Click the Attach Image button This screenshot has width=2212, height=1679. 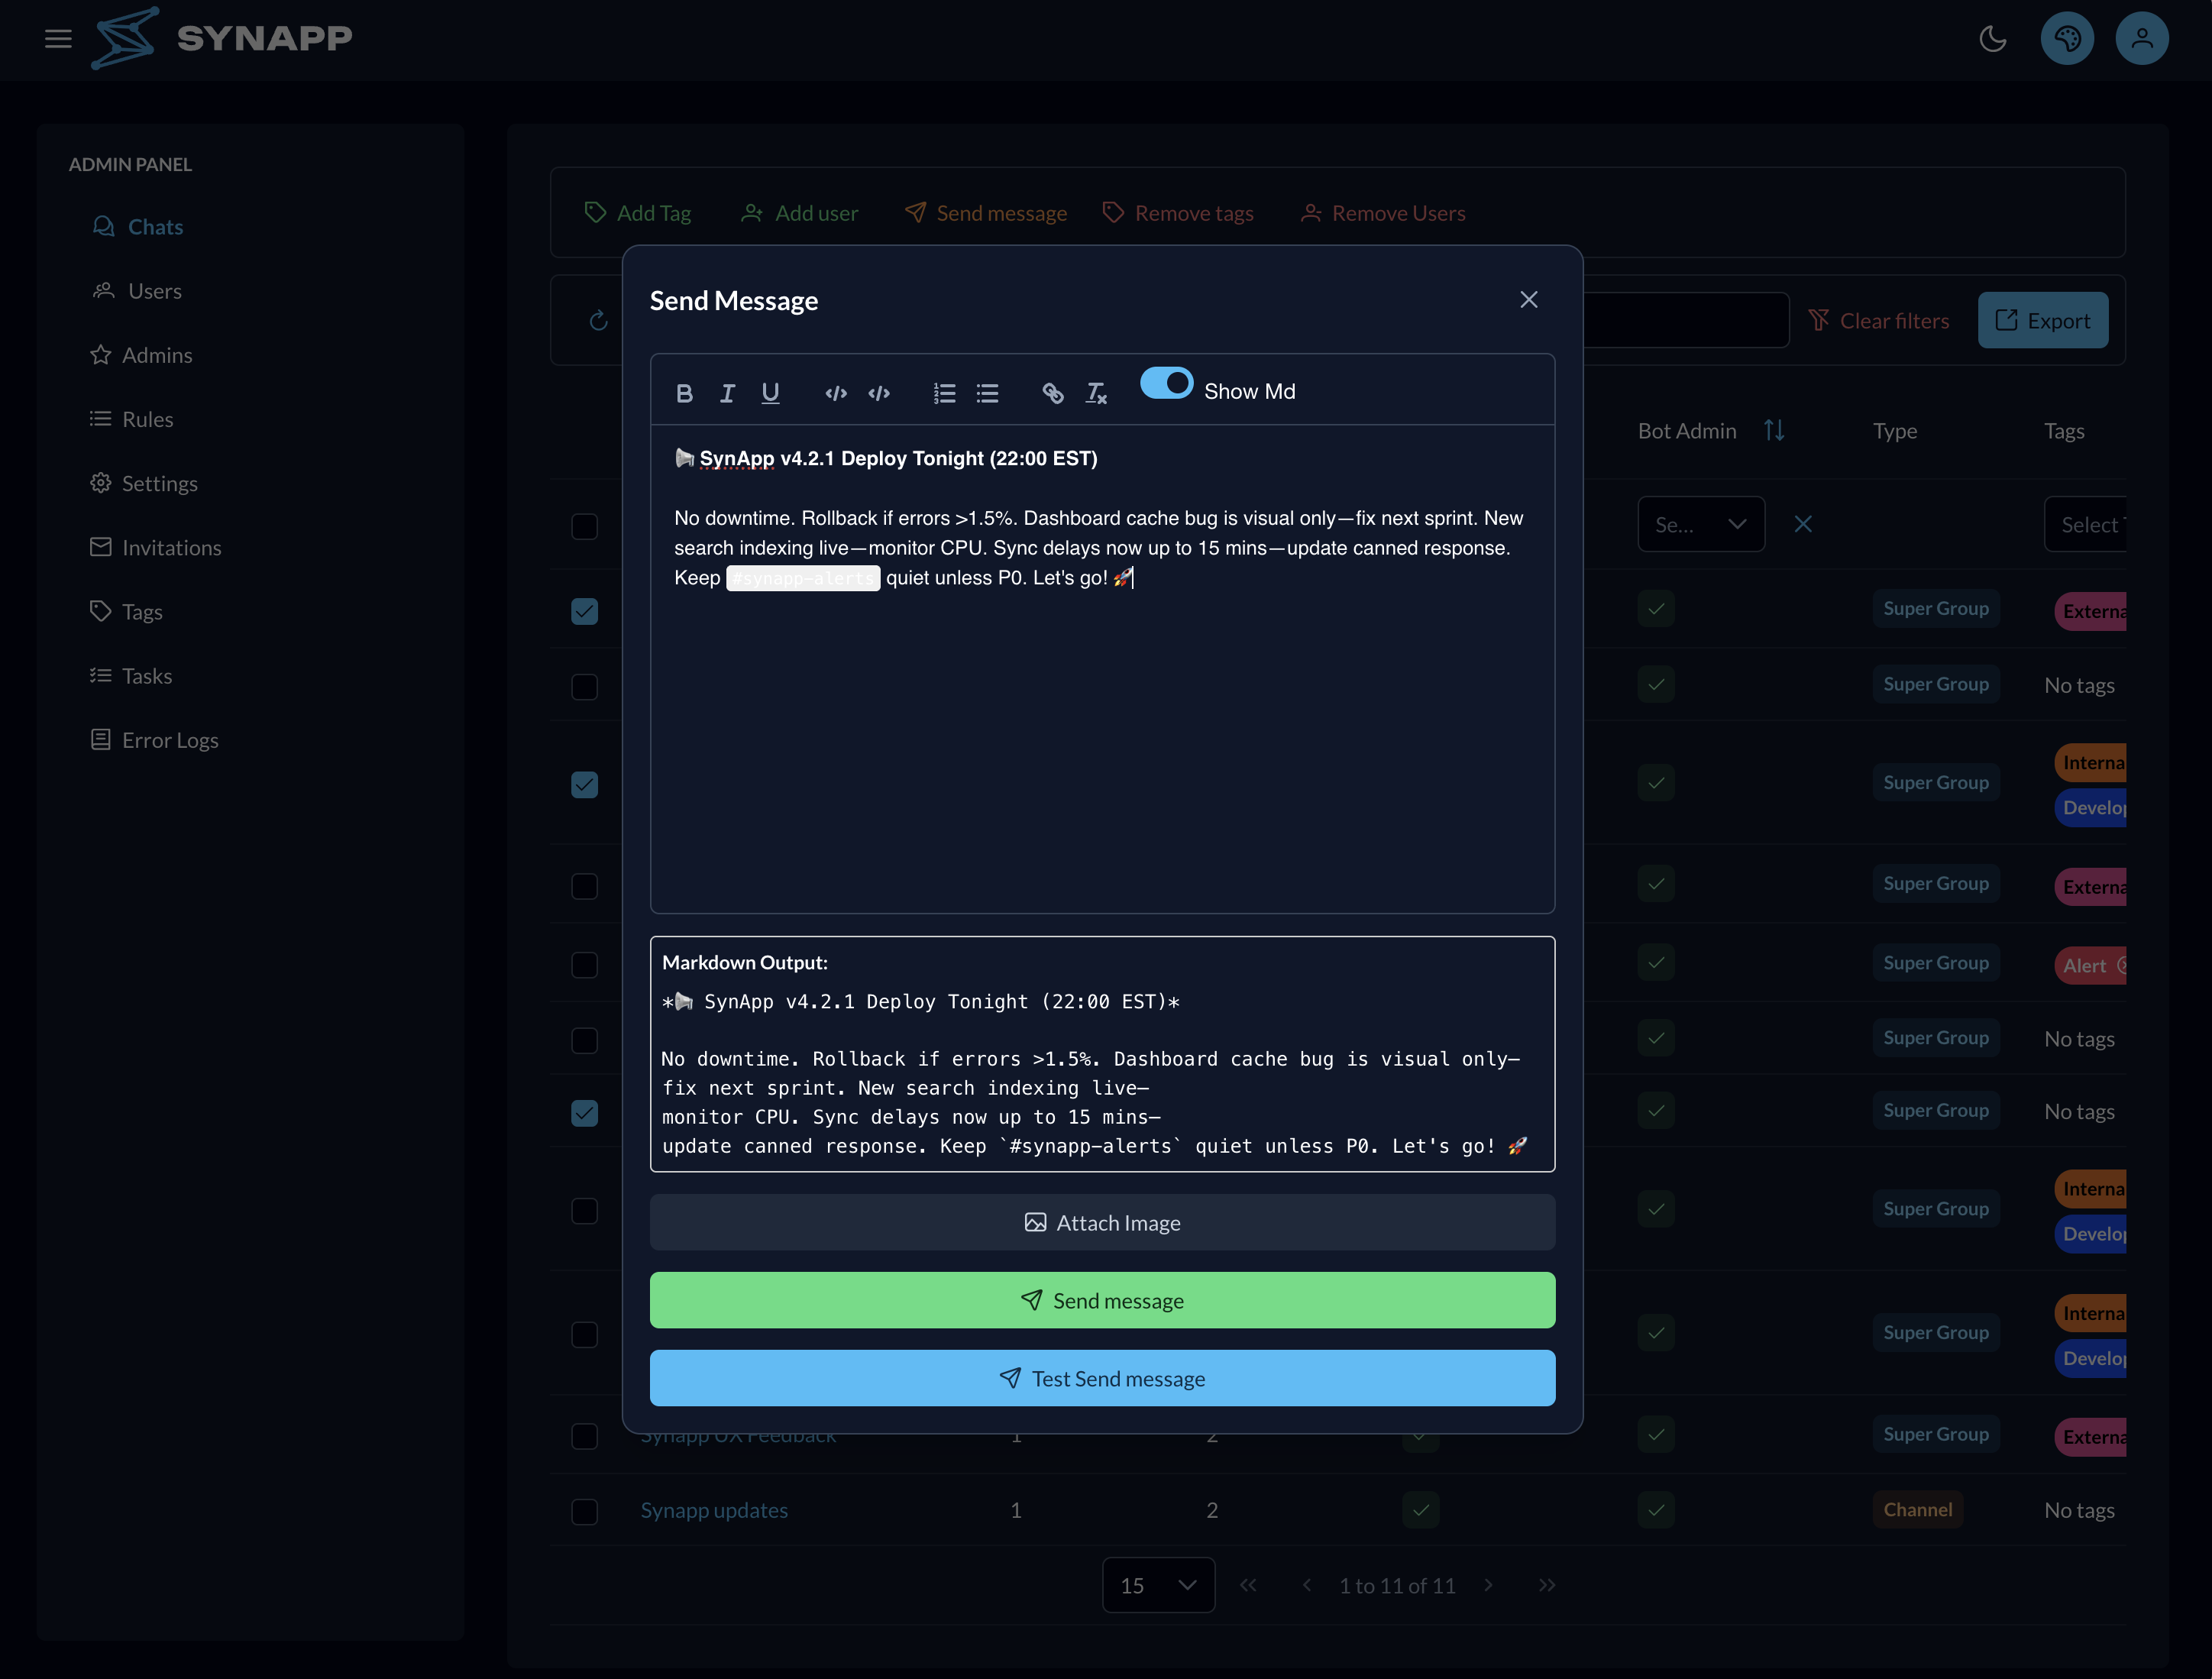(1102, 1222)
